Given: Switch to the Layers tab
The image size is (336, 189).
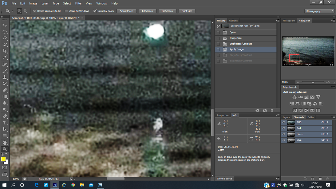Looking at the screenshot, I should [286, 117].
